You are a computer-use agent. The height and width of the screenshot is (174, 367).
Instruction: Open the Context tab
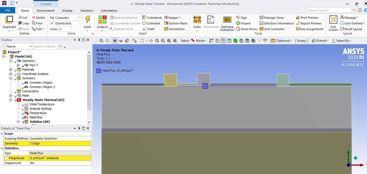pos(46,4)
